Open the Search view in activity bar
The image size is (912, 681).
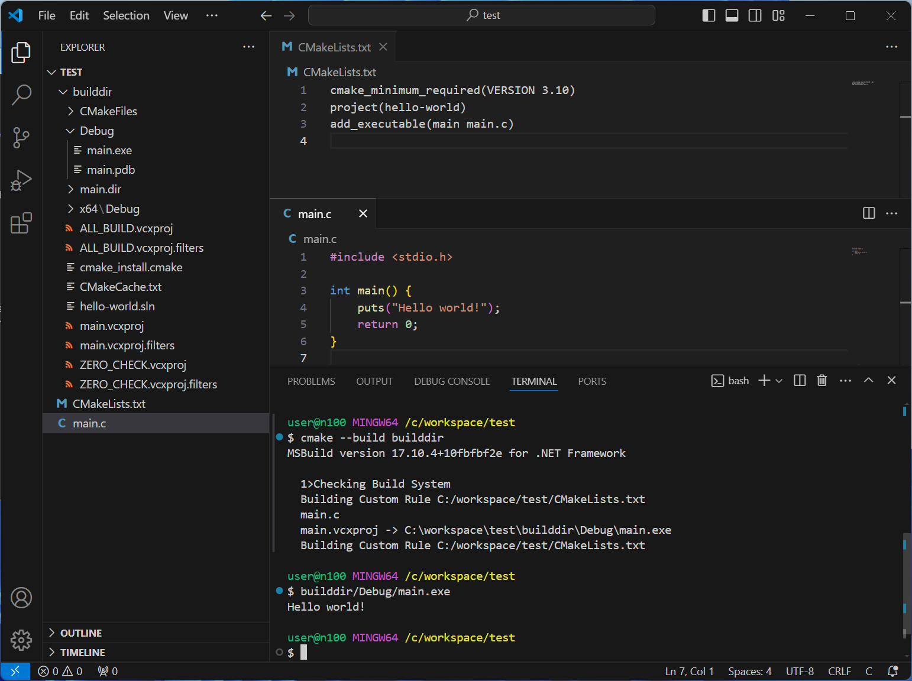coord(21,95)
